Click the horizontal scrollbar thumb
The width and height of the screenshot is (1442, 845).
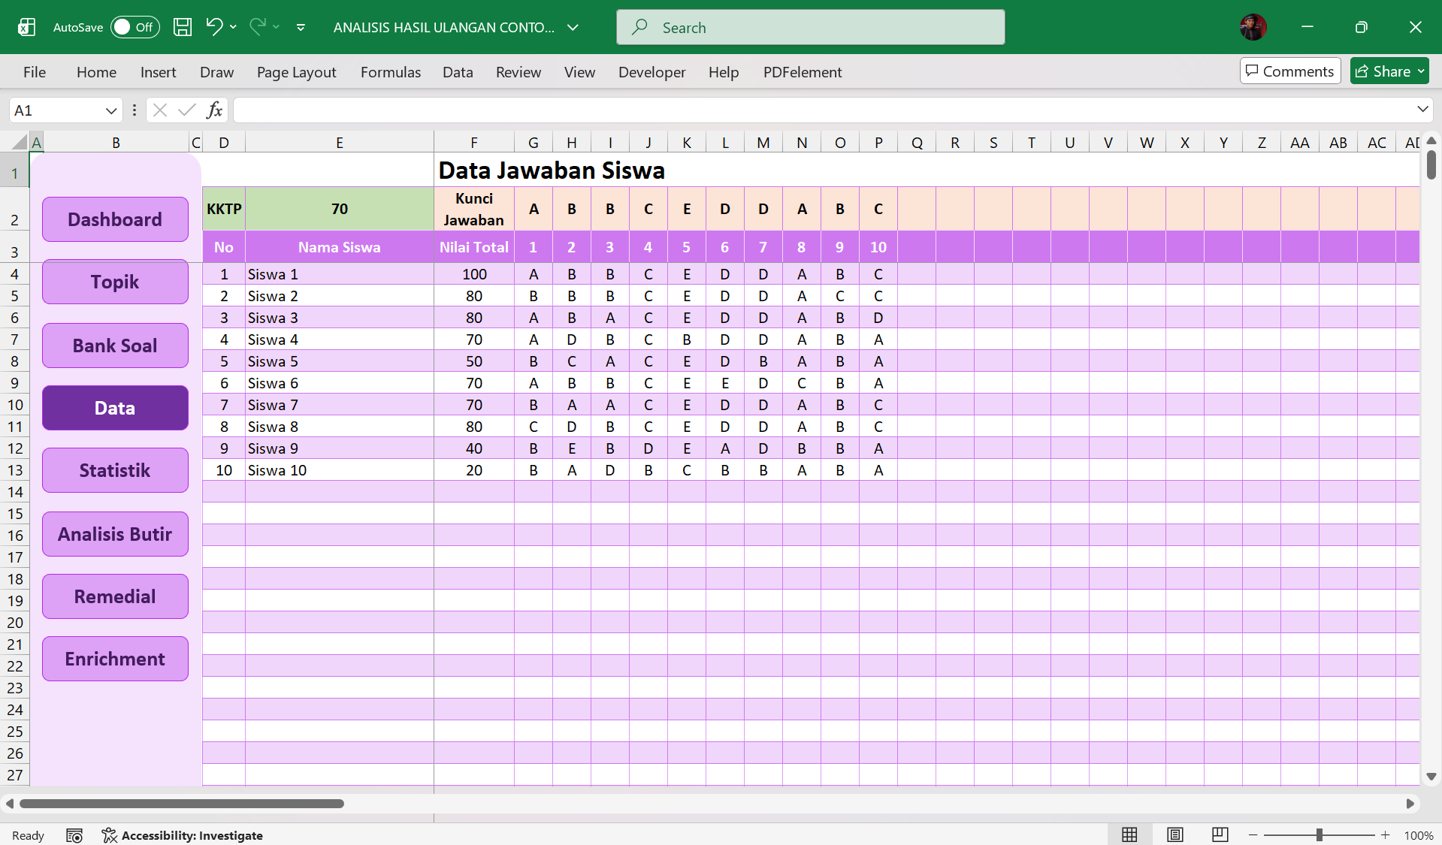[x=182, y=804]
